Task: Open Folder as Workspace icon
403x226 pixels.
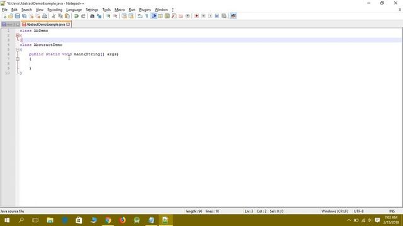Action: point(181,16)
